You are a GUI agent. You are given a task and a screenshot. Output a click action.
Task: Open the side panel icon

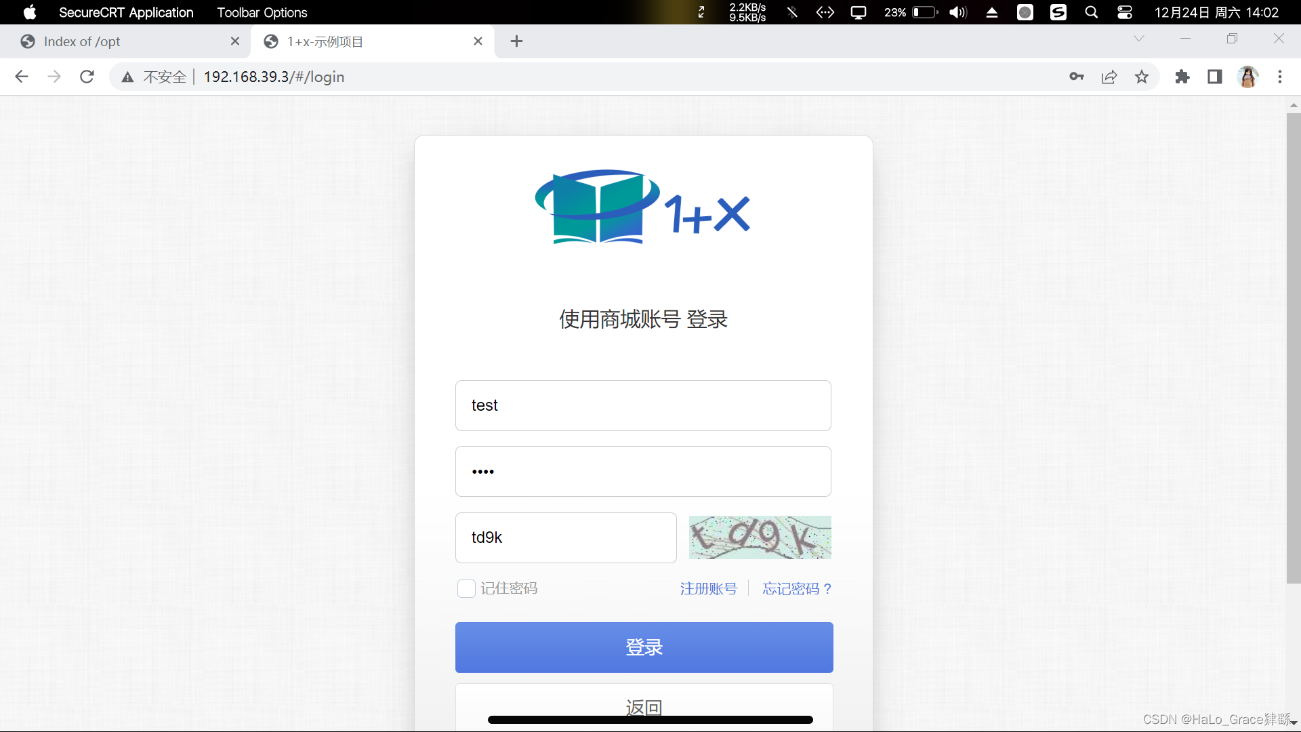click(1214, 77)
